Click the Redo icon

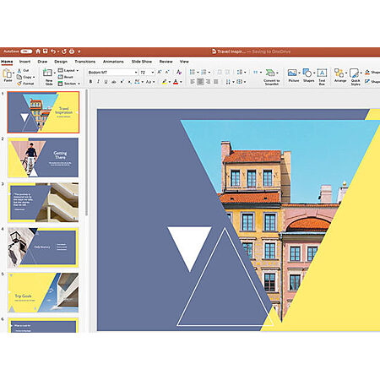coord(64,52)
